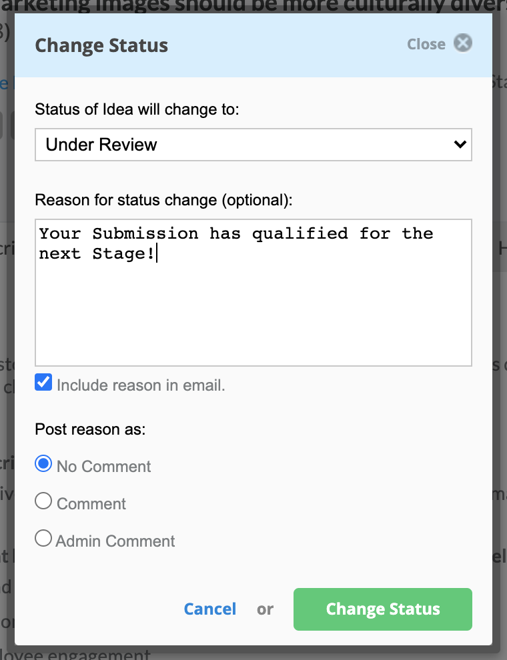Click the "Close" text in dialog header
Image resolution: width=507 pixels, height=660 pixels.
426,44
